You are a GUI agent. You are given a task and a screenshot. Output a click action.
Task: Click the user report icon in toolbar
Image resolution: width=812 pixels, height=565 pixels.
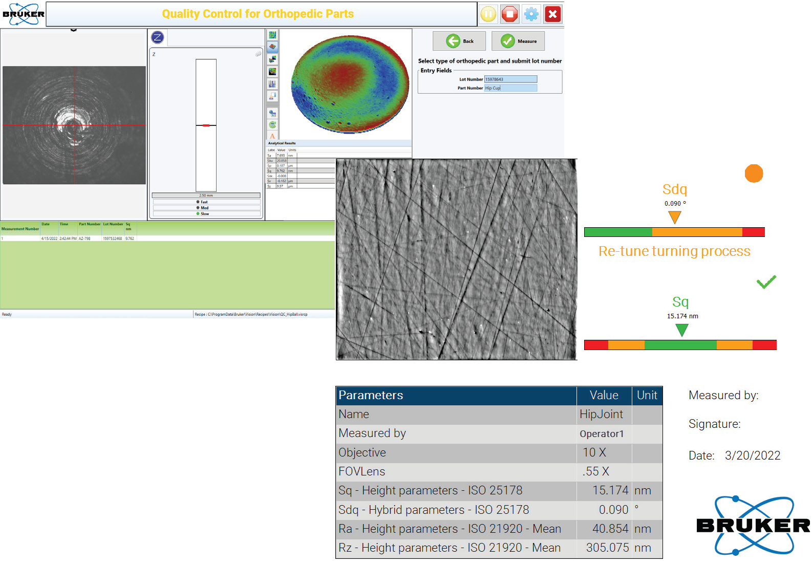[272, 96]
